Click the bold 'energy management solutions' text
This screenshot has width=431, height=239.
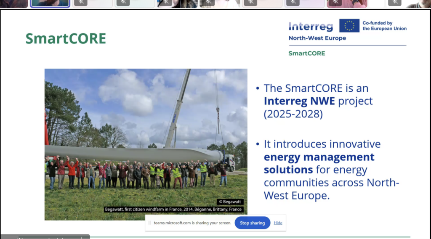pos(319,163)
